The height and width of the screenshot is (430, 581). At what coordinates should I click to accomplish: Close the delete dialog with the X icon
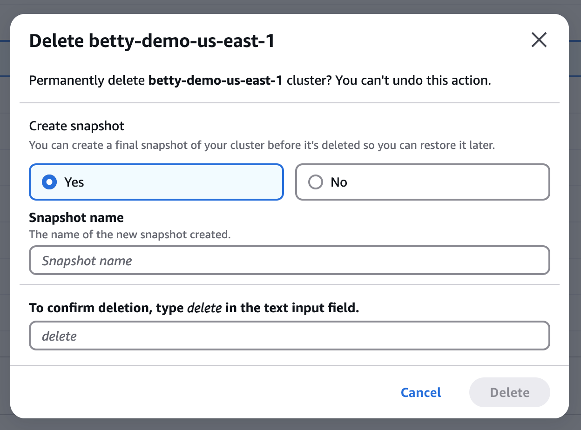click(539, 40)
